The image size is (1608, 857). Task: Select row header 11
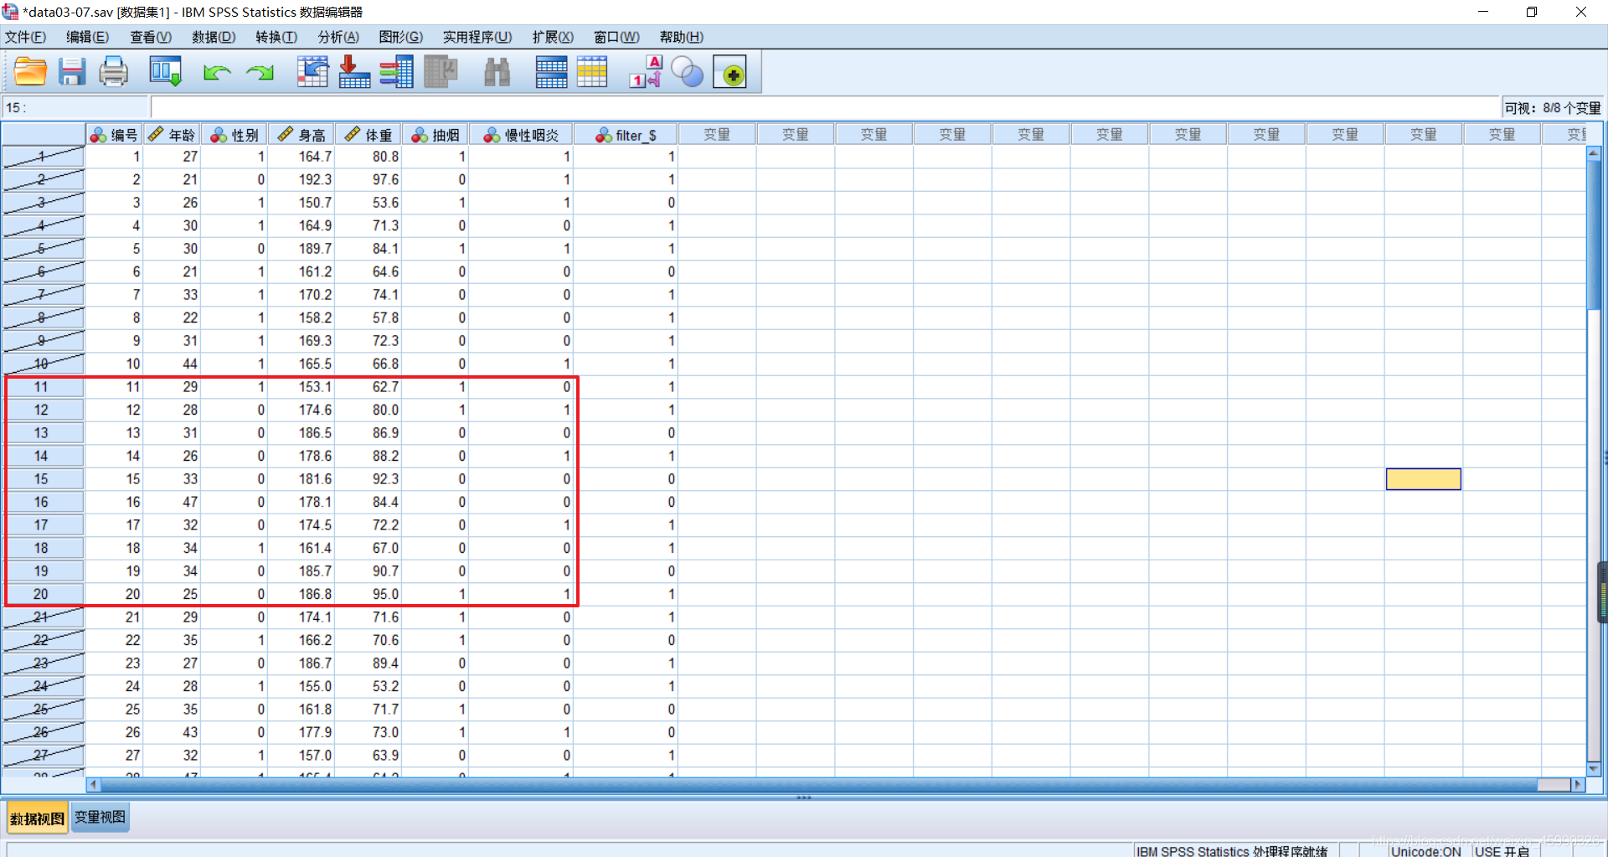tap(42, 387)
